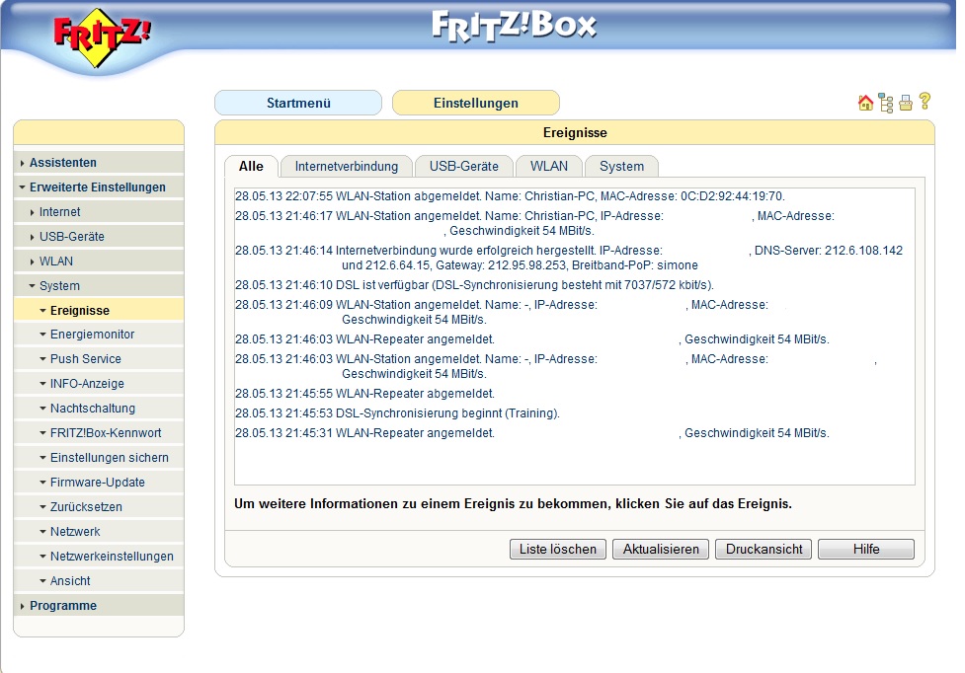
Task: Click the 21:45:55 WLAN-Repeater abgemeldet event
Action: (364, 393)
